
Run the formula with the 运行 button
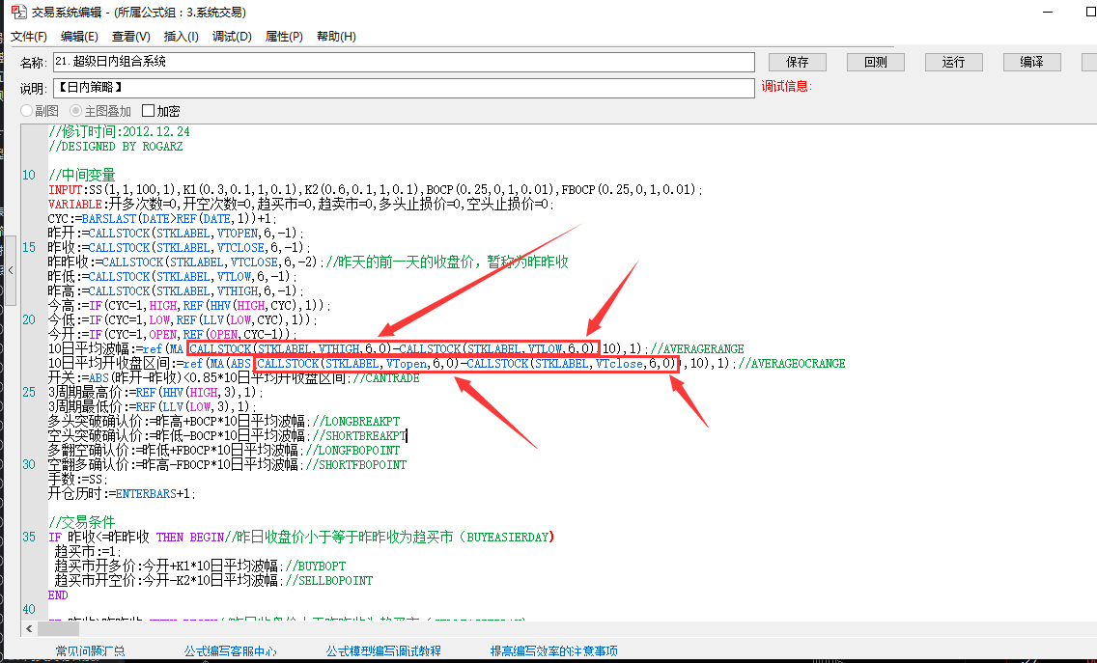click(x=953, y=62)
